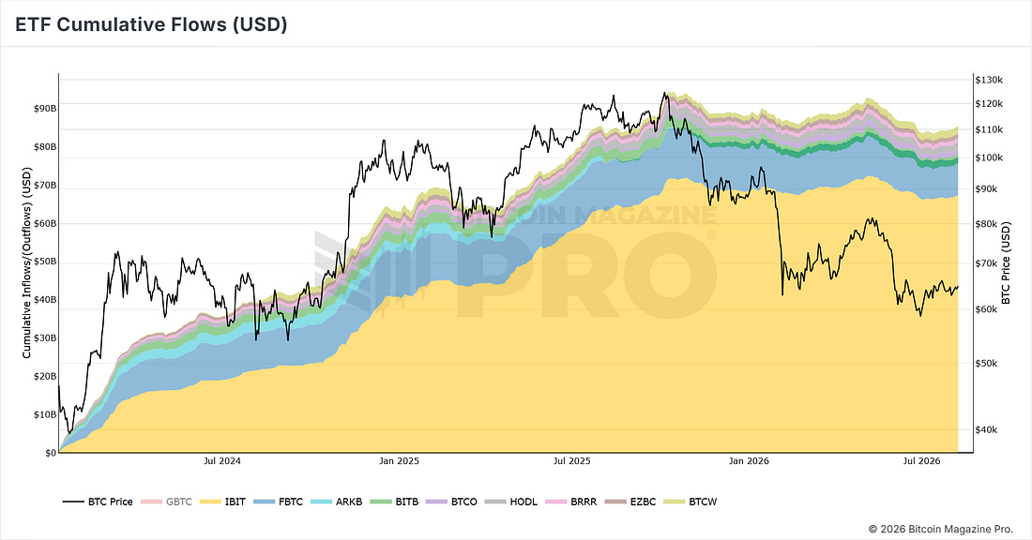Image resolution: width=1032 pixels, height=540 pixels.
Task: Toggle EZBC series in legend
Action: [630, 502]
